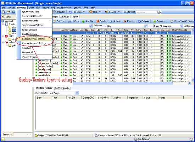This screenshot has width=195, height=142.
Task: Choose Restore Keyword Settings menu item
Action: 34,43
